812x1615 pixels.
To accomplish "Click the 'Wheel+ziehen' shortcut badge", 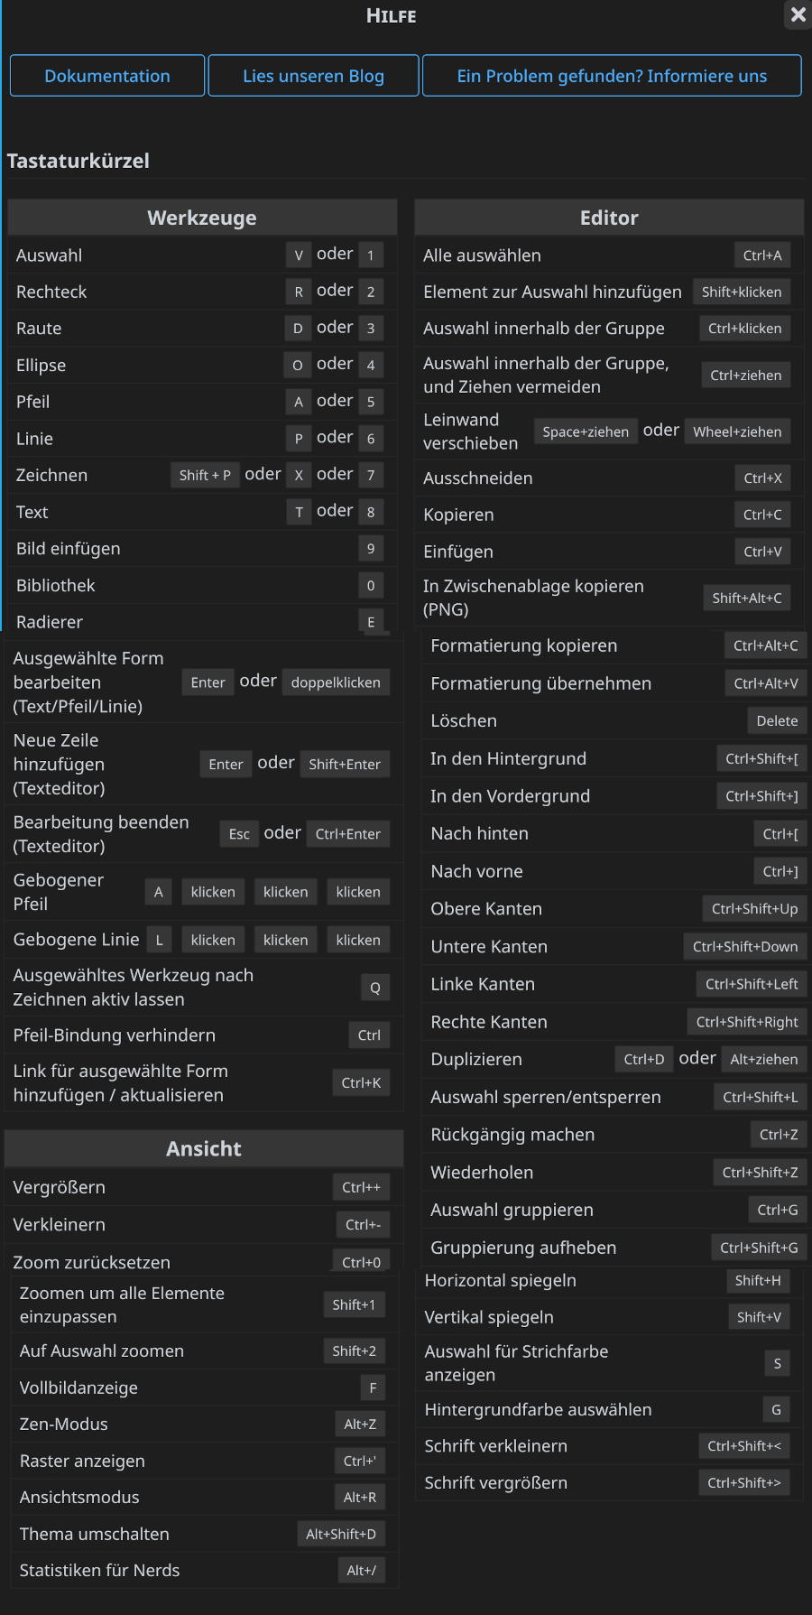I will (737, 432).
